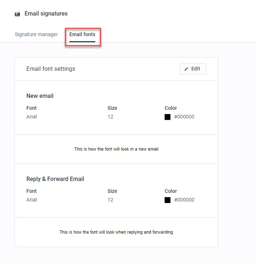
Task: Click #000000 code under Reply & Forward
Action: coord(184,200)
